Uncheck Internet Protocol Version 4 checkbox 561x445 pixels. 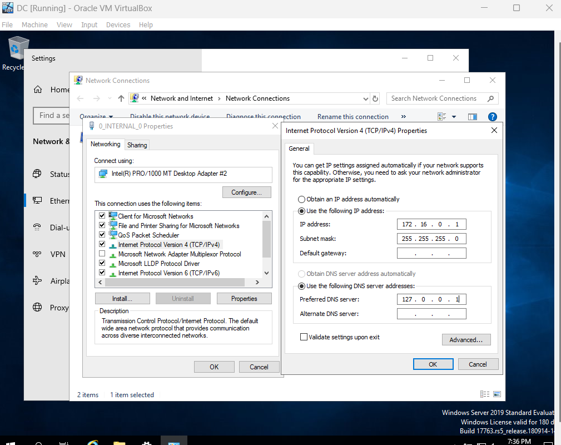[102, 244]
